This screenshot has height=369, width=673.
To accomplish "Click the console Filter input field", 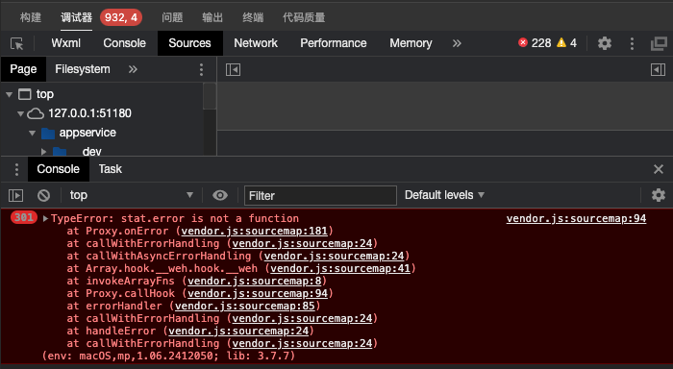I will [x=320, y=196].
